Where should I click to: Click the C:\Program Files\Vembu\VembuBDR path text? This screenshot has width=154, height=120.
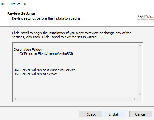tap(46, 54)
